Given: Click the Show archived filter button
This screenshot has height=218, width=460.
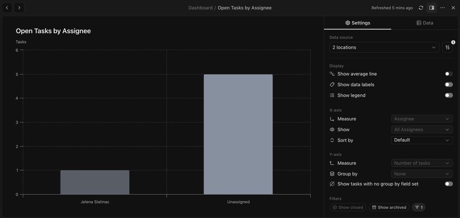Looking at the screenshot, I should click(x=389, y=207).
